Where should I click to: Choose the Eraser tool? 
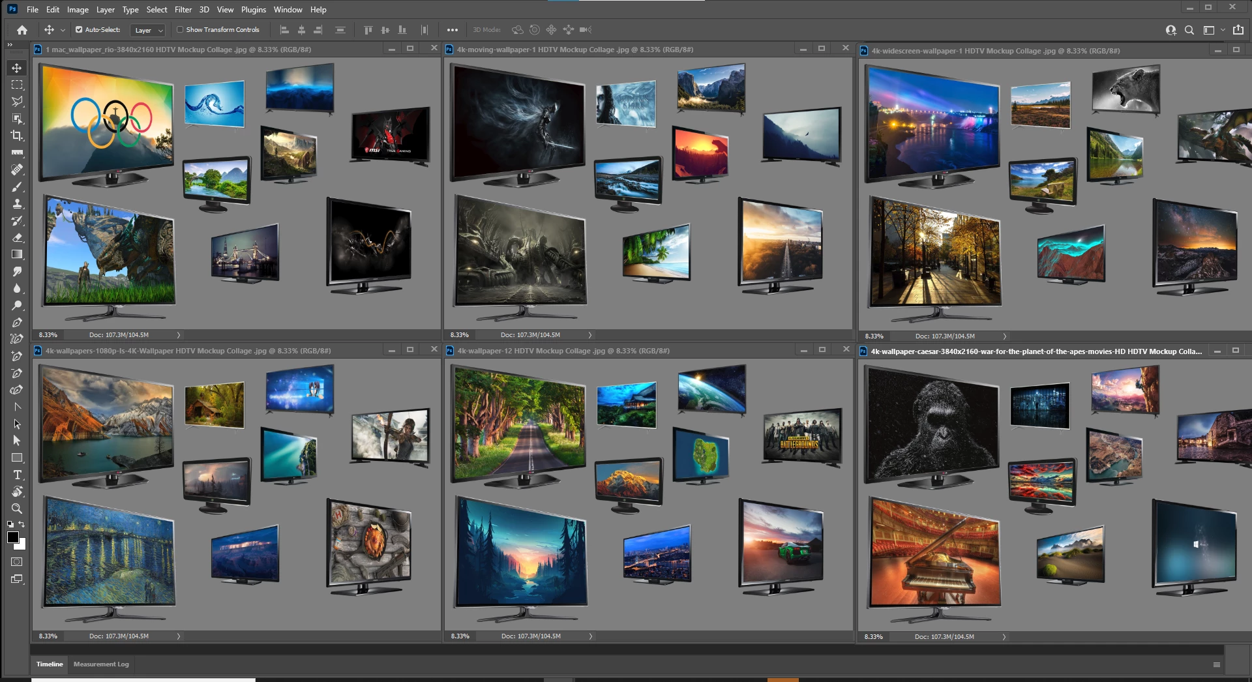[x=17, y=237]
